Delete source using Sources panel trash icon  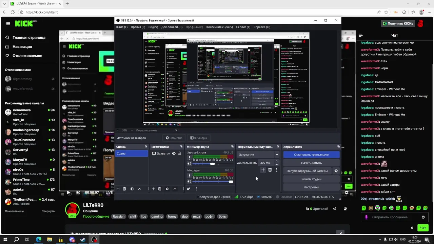(x=160, y=189)
